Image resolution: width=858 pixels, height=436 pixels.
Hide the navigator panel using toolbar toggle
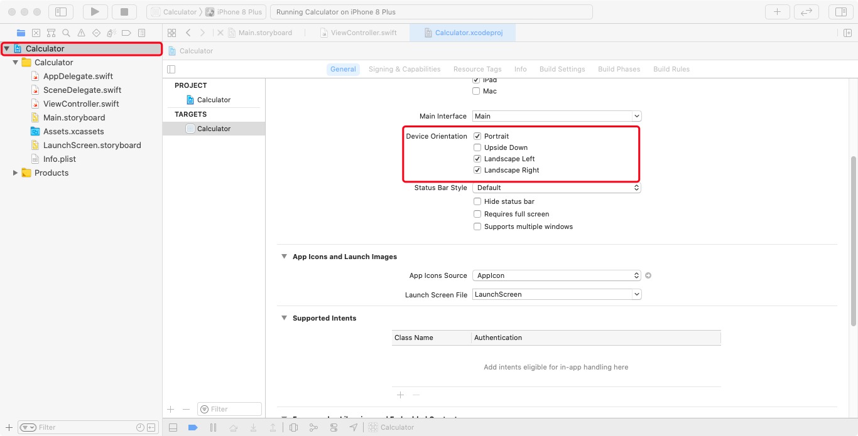pyautogui.click(x=60, y=12)
